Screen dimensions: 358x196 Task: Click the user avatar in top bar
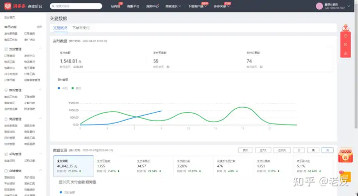[x=319, y=6]
